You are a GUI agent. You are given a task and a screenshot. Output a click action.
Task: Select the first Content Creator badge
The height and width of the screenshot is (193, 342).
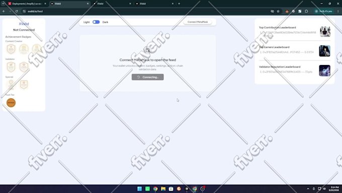11,49
